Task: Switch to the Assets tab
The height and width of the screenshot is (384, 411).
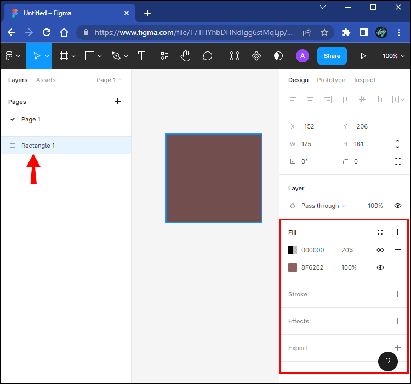Action: 46,80
